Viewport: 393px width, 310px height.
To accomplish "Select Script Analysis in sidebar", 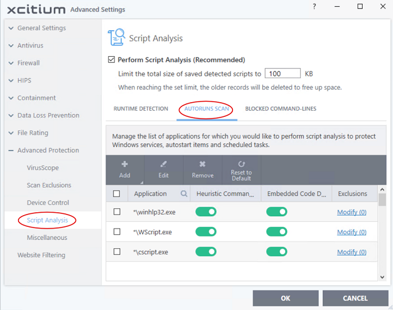I will pos(47,220).
